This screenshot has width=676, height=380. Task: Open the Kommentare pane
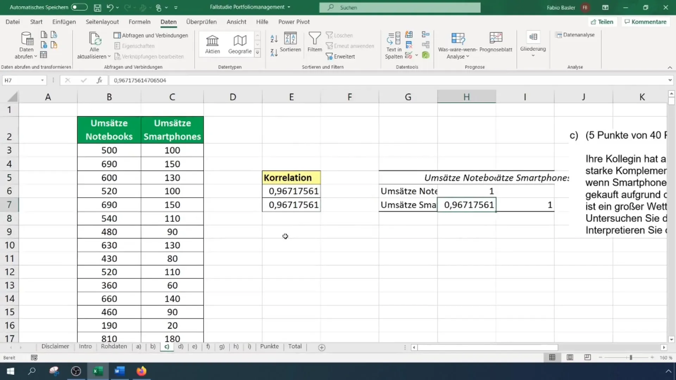coord(645,22)
